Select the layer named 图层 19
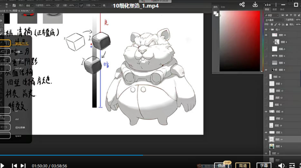Screen dimensions: 301x168 tap(278, 126)
